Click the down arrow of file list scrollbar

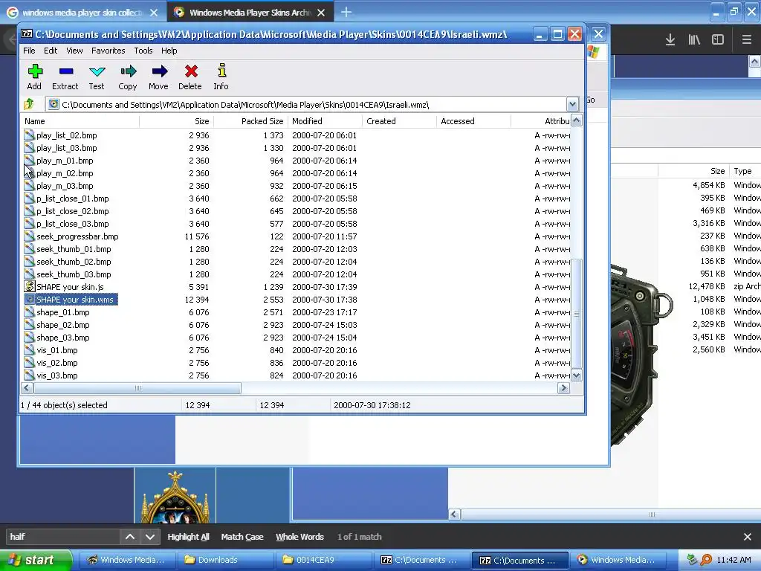click(x=577, y=375)
